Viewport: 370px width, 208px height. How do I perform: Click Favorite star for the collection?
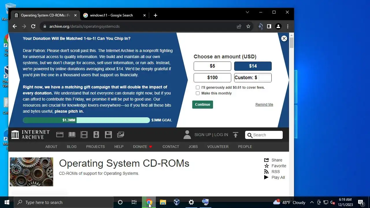[275, 166]
